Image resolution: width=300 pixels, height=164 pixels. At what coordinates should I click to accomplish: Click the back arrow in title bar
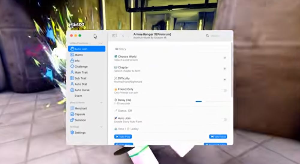tap(123, 36)
